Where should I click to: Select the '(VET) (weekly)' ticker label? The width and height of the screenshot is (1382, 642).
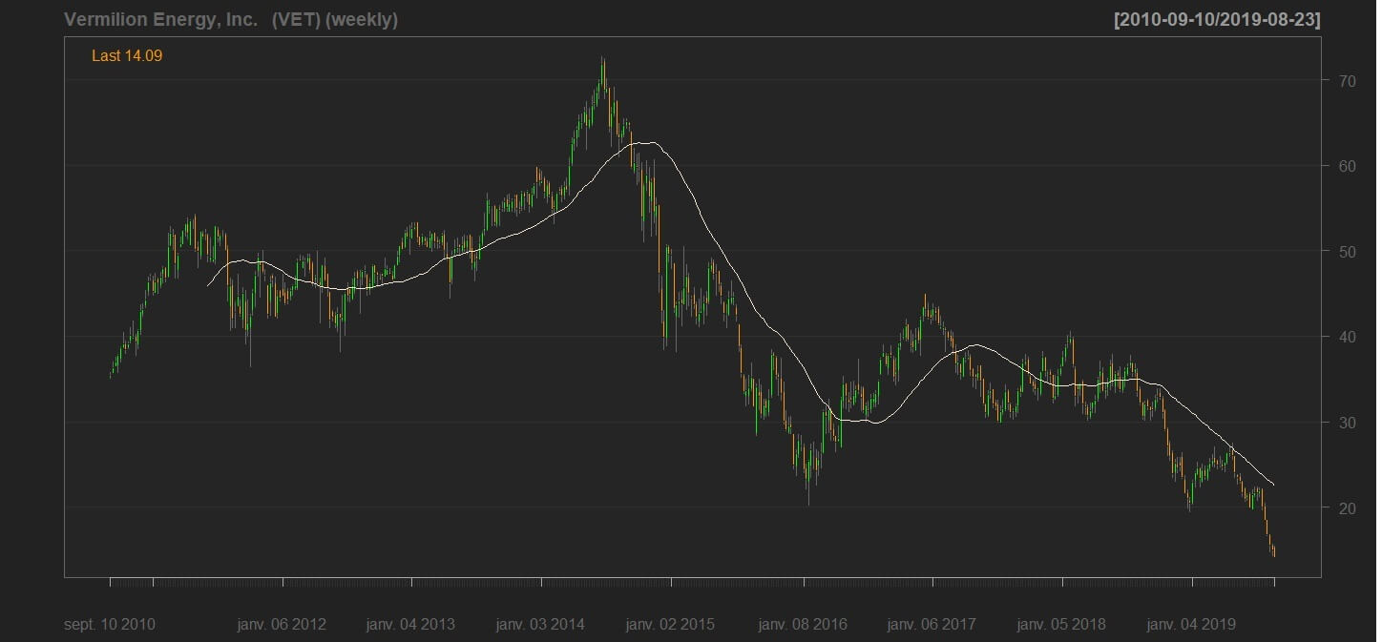coord(335,20)
